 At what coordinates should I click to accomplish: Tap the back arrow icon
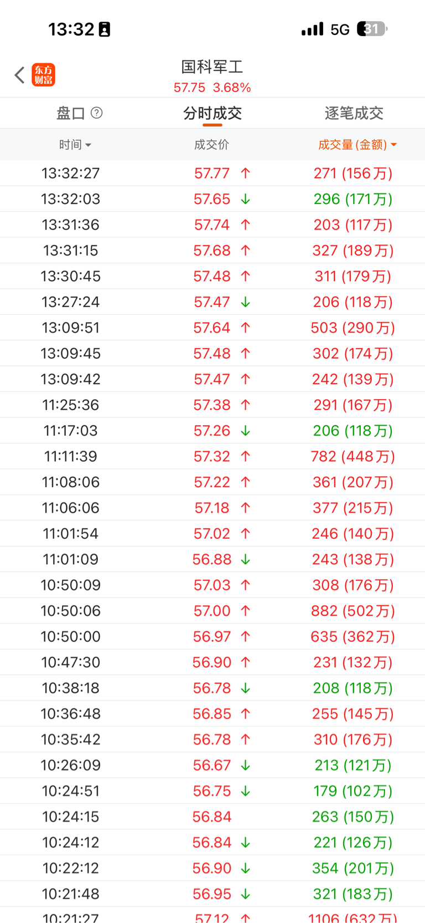(x=20, y=75)
